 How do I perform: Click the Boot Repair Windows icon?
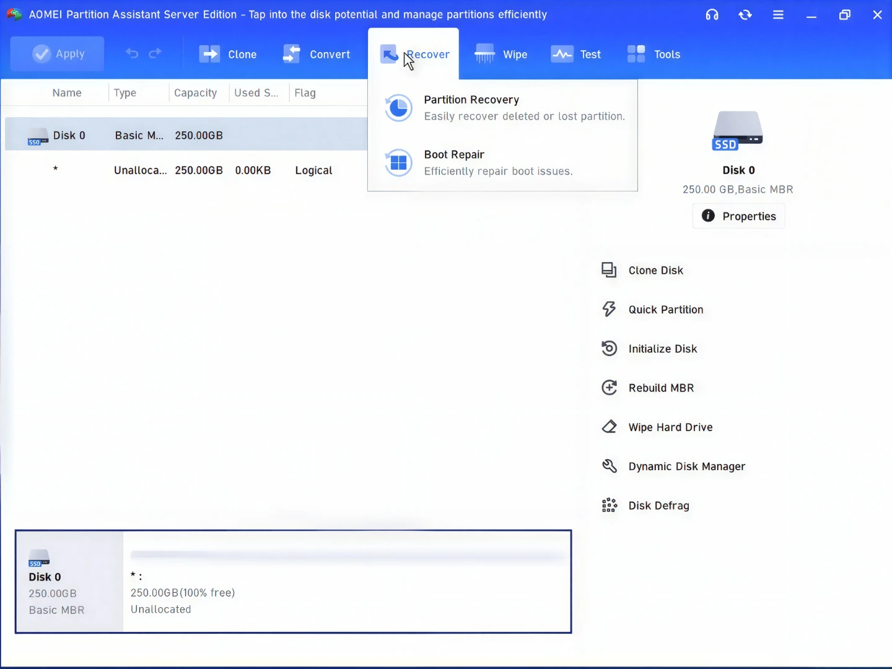coord(398,163)
